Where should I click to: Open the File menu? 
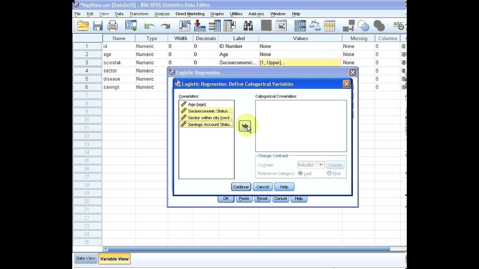[77, 14]
